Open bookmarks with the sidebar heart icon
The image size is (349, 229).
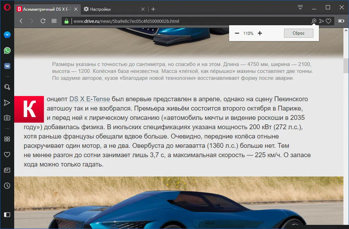7,154
